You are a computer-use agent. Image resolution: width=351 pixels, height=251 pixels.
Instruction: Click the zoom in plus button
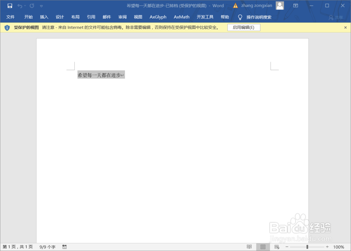pyautogui.click(x=327, y=247)
